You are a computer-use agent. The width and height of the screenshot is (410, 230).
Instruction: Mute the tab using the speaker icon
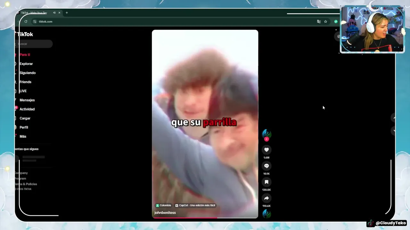click(54, 13)
